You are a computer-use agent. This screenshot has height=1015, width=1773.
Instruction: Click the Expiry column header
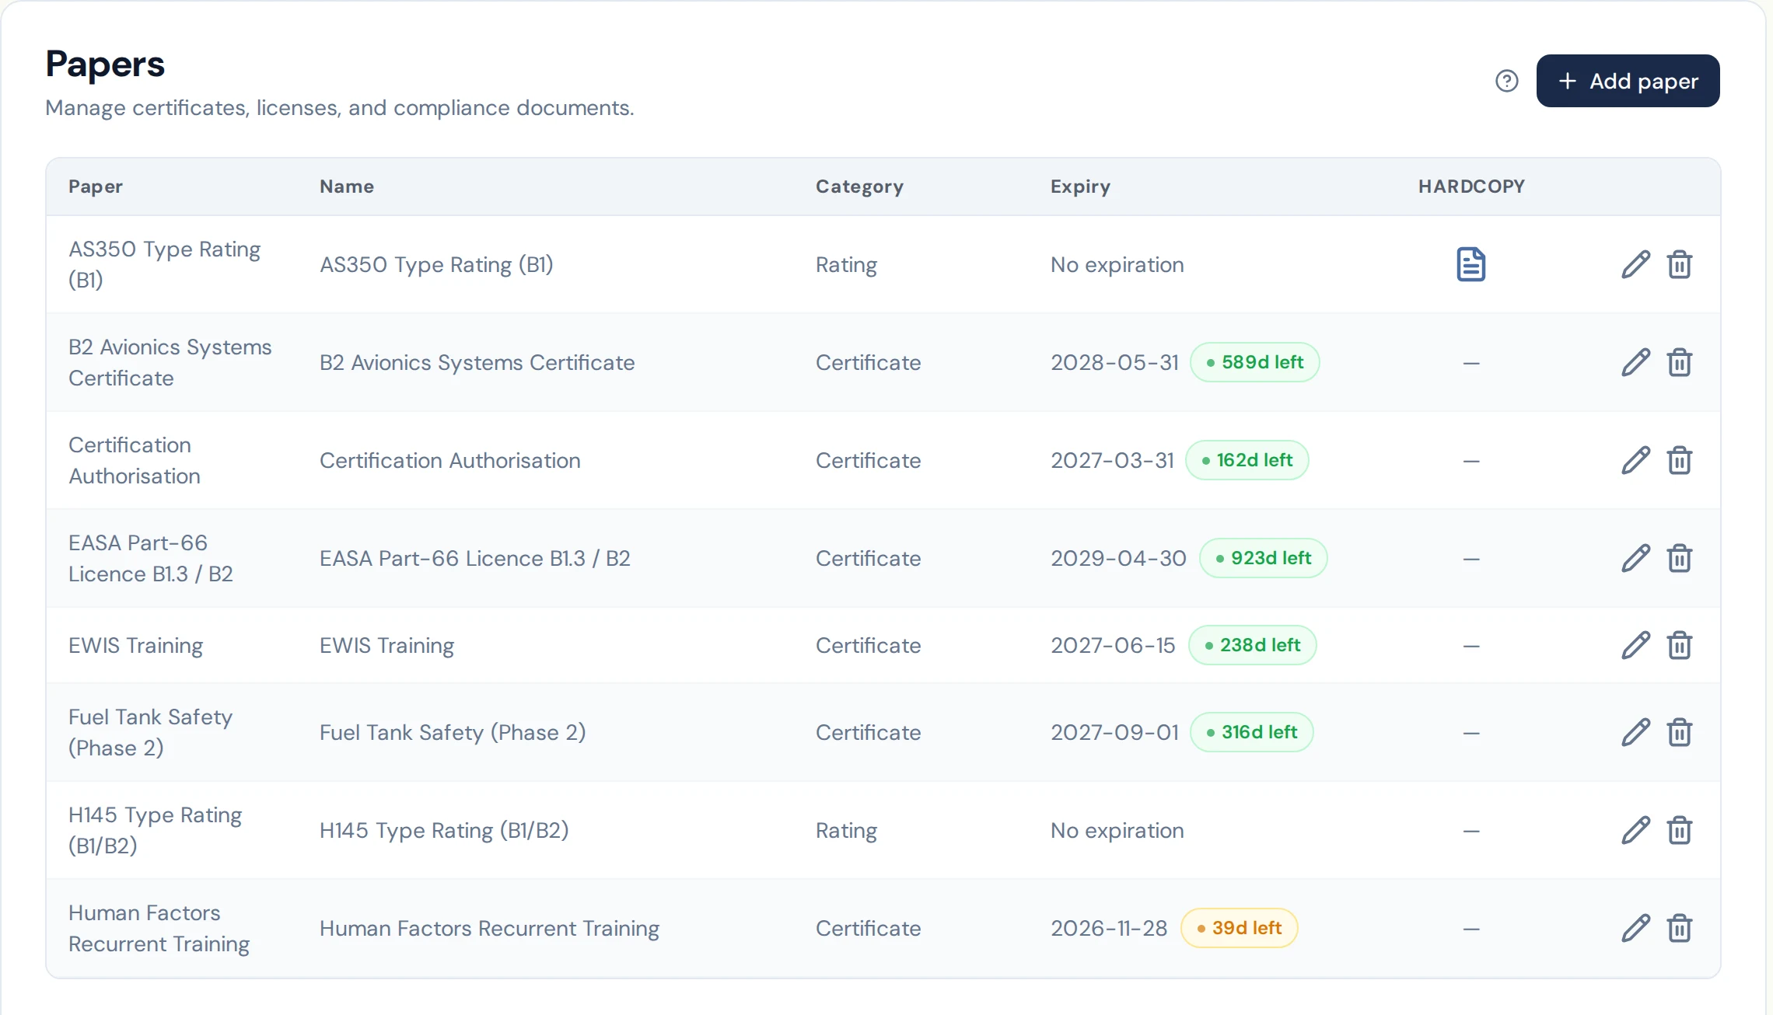point(1080,187)
